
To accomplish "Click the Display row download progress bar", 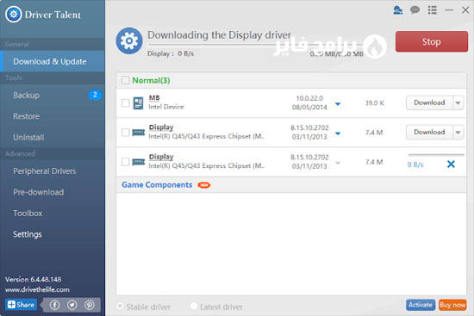I will pos(436,155).
